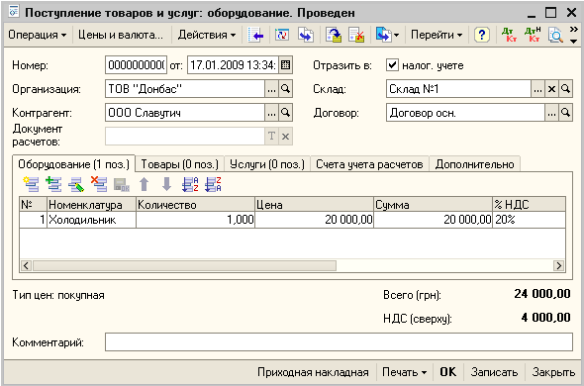This screenshot has width=584, height=386.
Task: Click the Документ расчетов input field
Action: point(185,137)
